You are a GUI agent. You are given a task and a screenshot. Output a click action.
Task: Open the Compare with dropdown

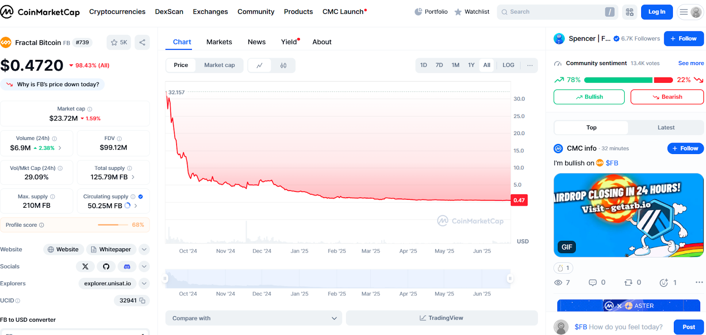coord(254,318)
